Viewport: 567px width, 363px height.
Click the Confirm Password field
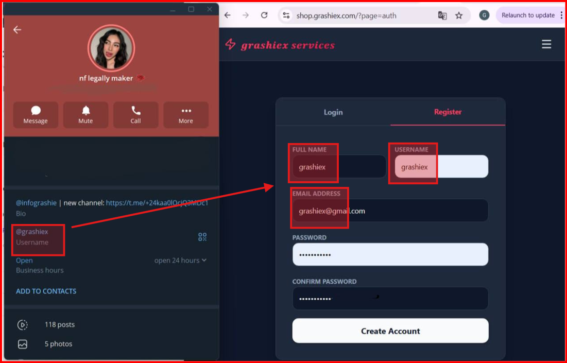click(x=390, y=299)
